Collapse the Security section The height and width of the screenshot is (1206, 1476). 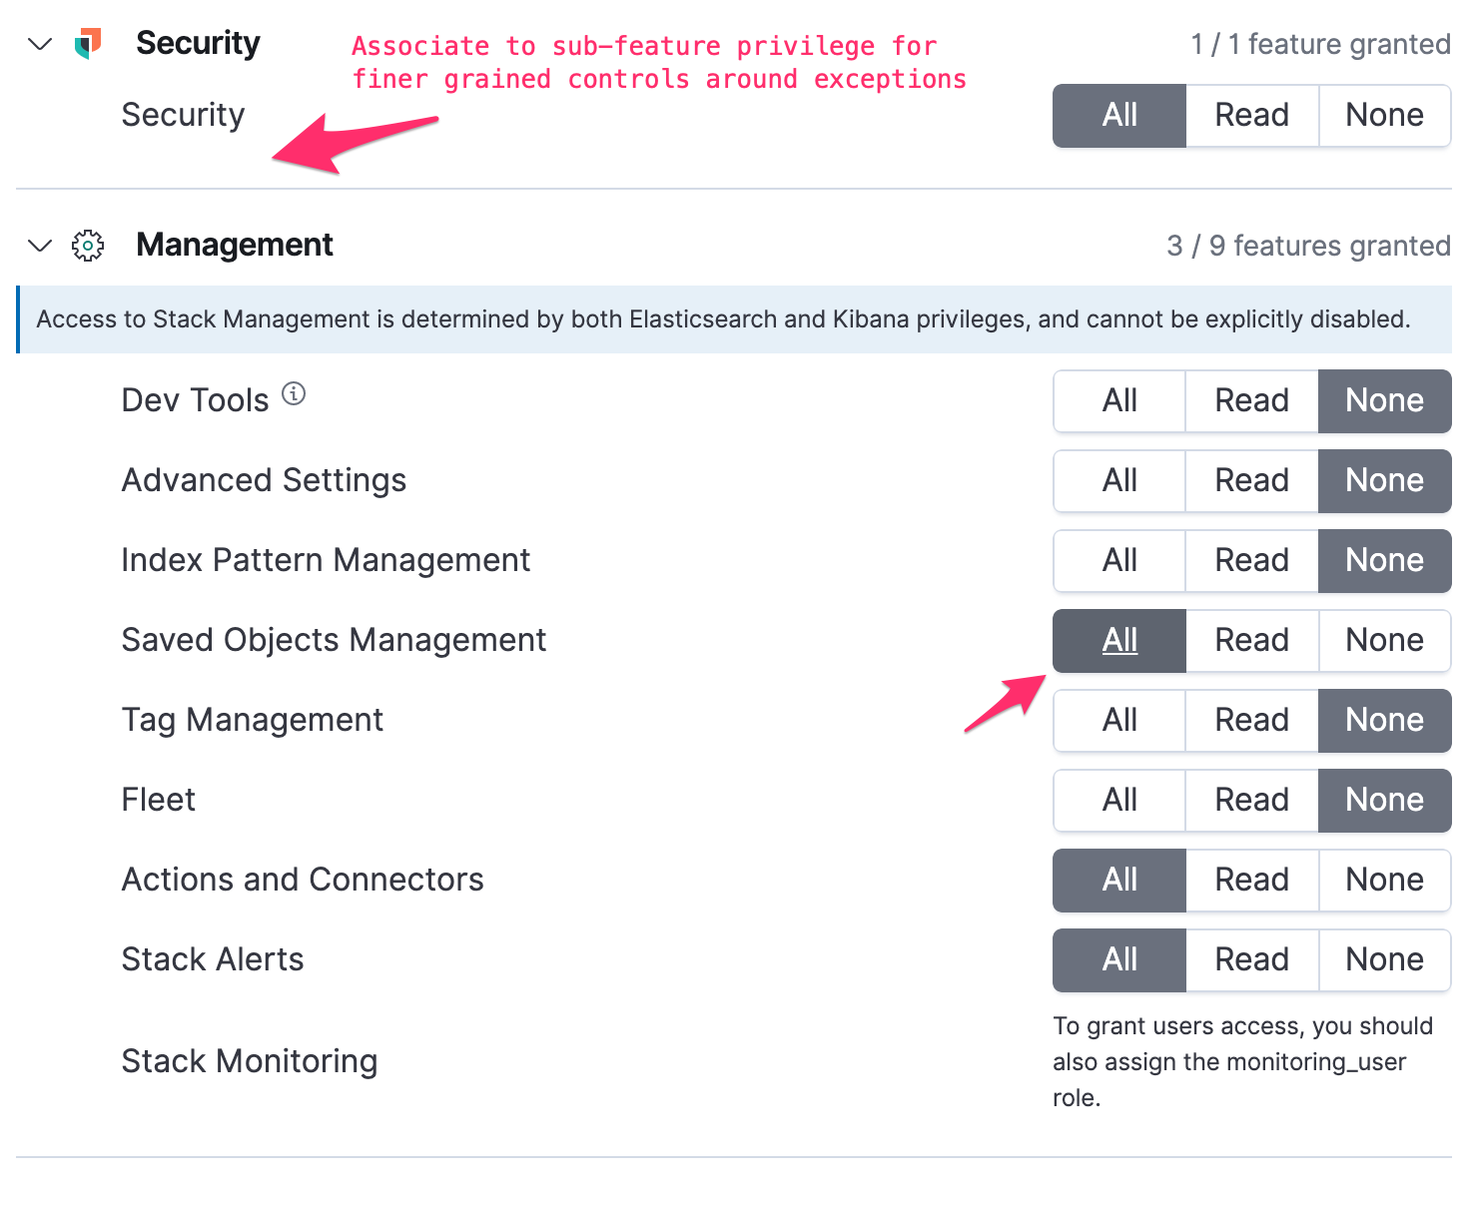[x=39, y=43]
